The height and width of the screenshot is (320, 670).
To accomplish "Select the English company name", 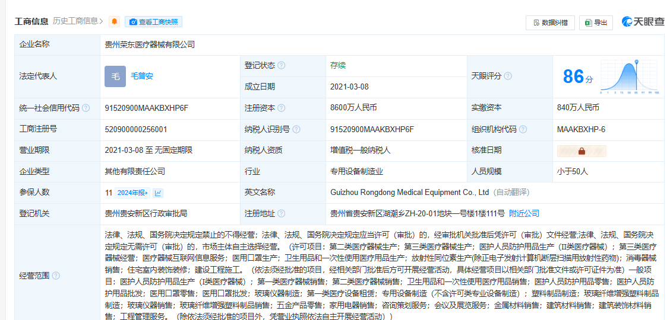I will click(x=409, y=193).
